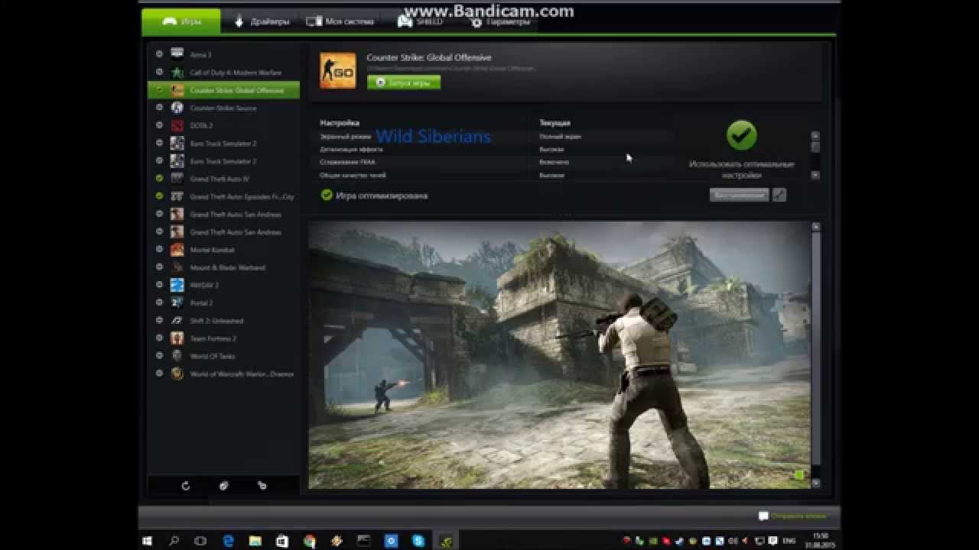Click the Настройка column header
Viewport: 979px width, 550px height.
340,123
